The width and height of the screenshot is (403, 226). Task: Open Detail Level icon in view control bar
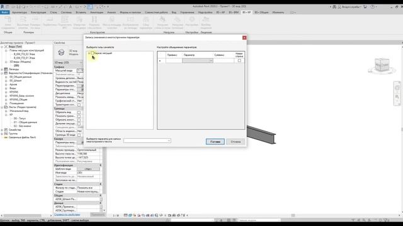[125, 215]
